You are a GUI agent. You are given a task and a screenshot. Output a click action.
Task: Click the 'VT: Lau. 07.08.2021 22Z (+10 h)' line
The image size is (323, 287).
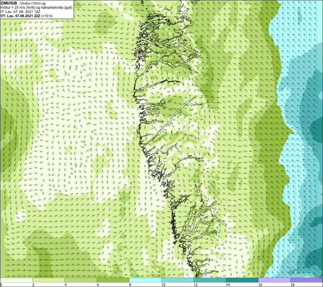pos(26,16)
